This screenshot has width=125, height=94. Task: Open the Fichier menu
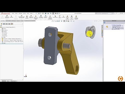(x=13, y=13)
